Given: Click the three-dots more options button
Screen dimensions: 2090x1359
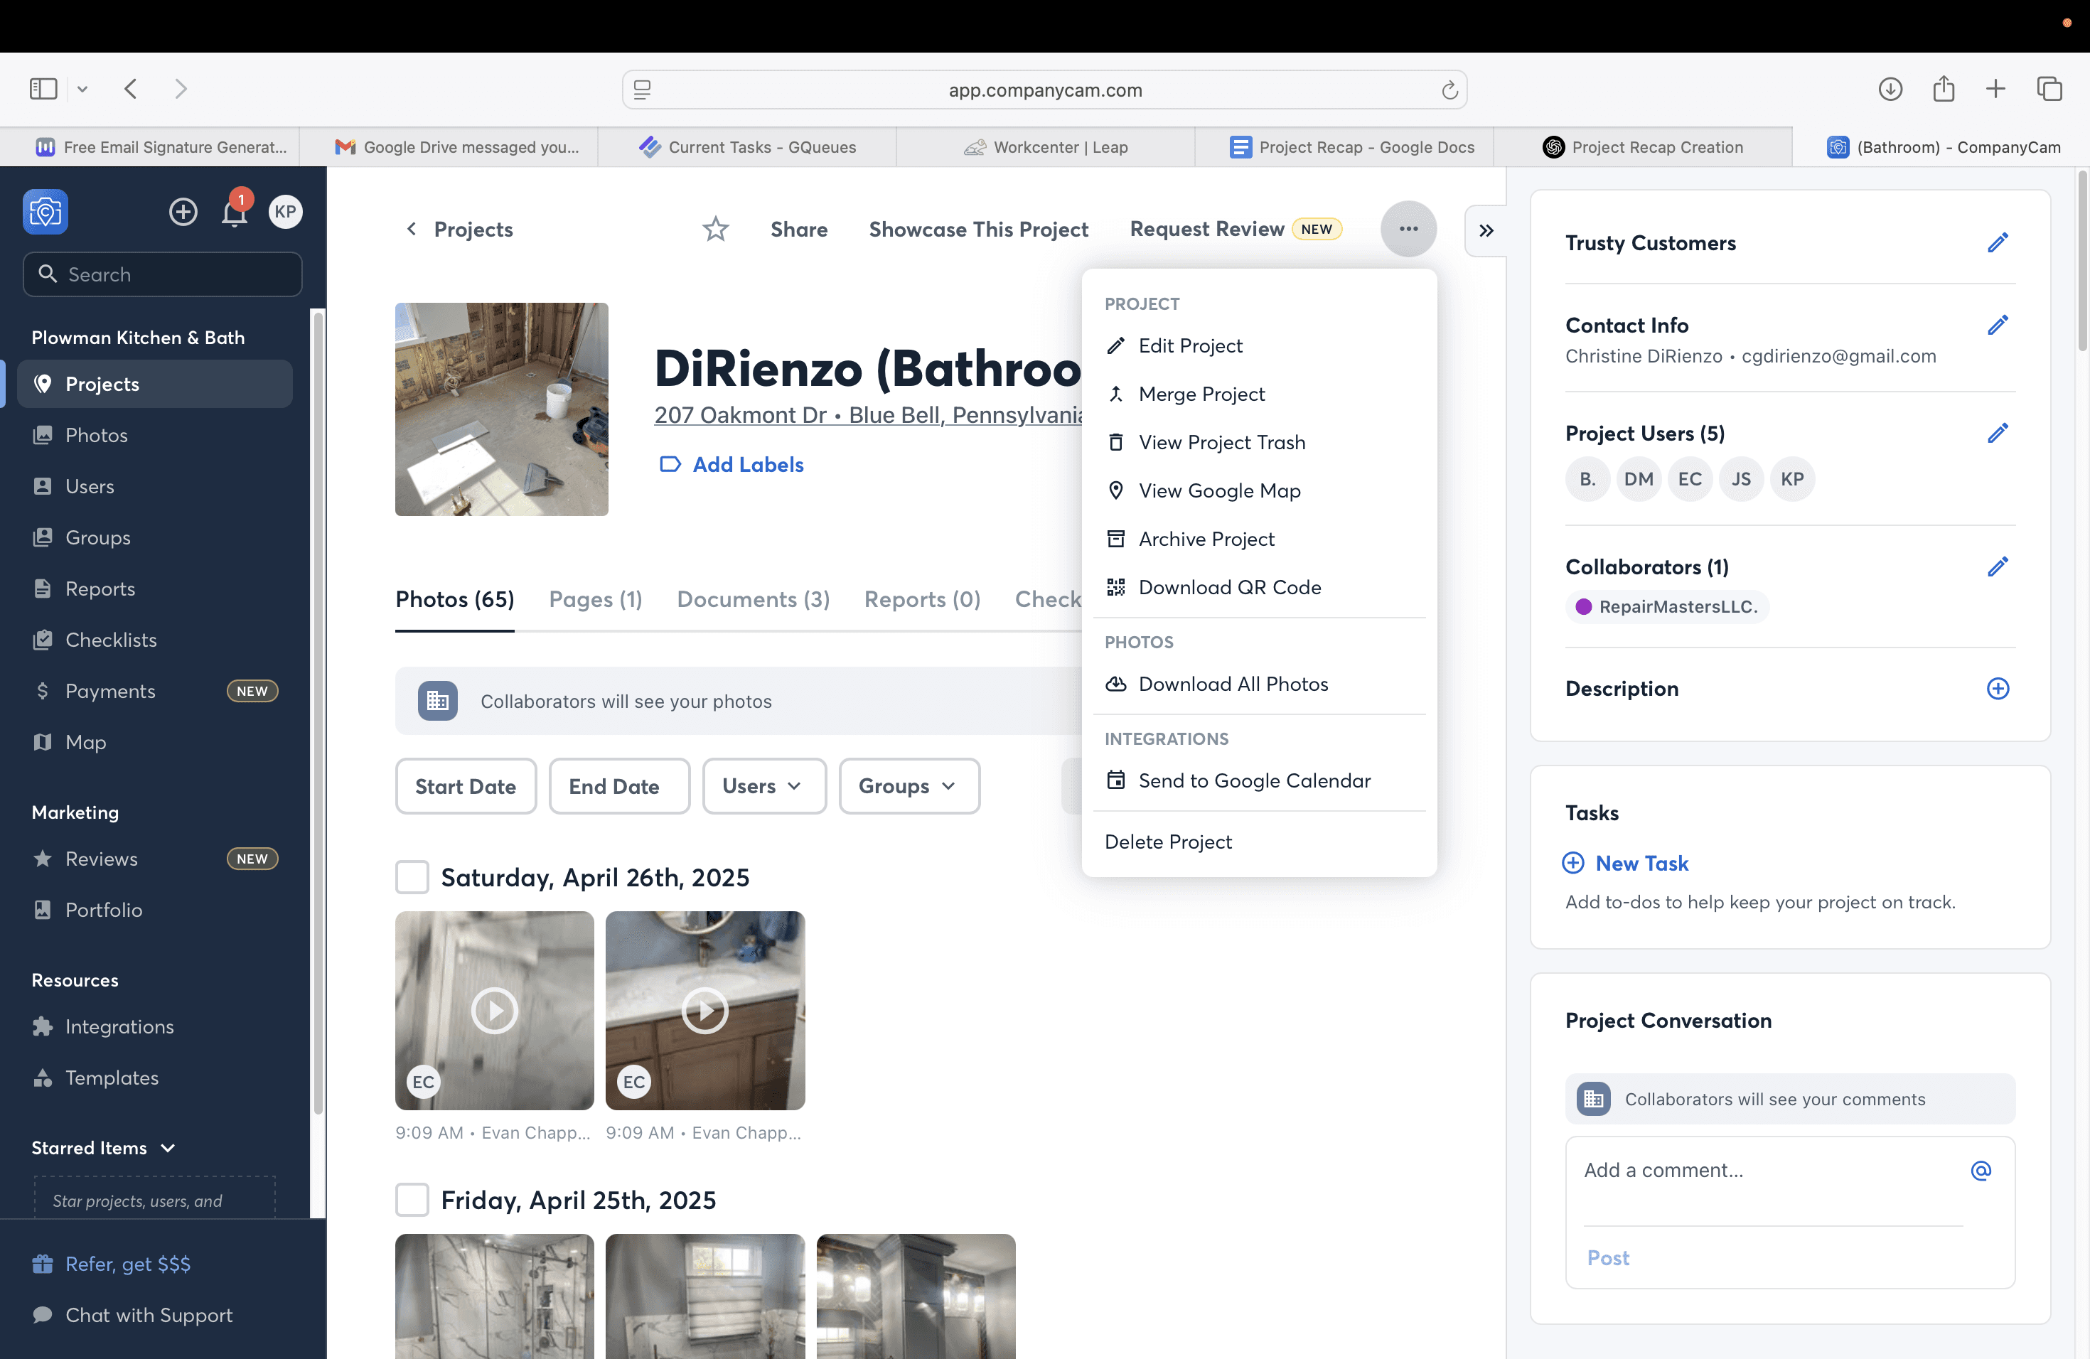Looking at the screenshot, I should click(x=1408, y=229).
